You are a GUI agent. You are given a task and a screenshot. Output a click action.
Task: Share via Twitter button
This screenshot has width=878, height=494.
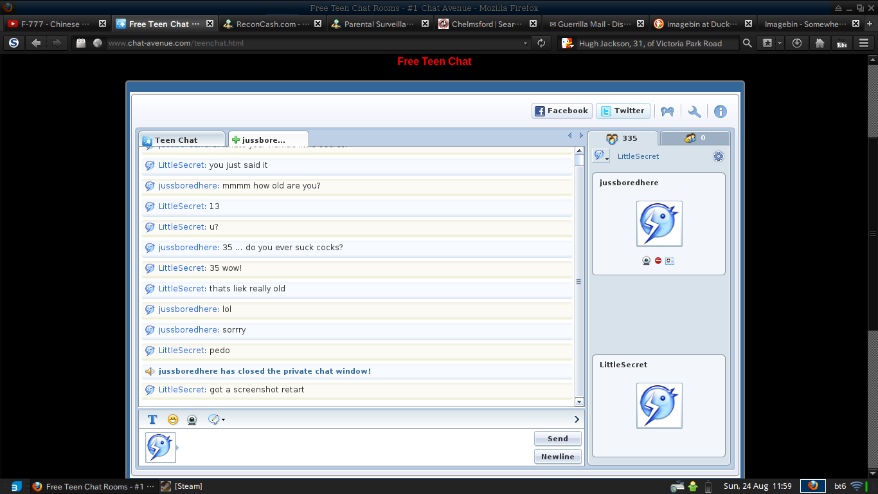623,111
